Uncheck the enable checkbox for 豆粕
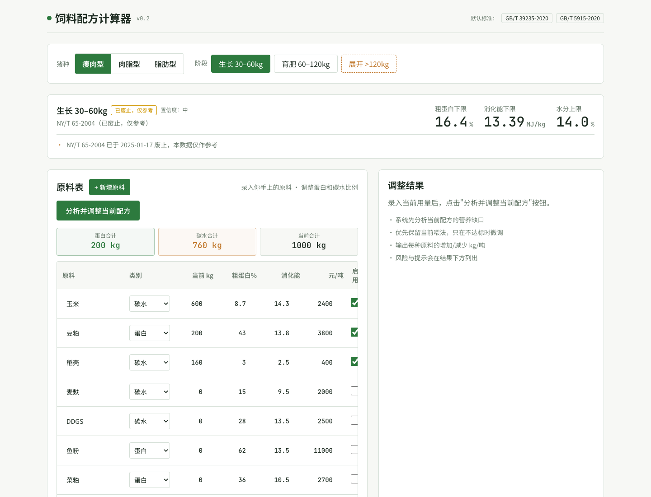The image size is (651, 497). point(354,332)
